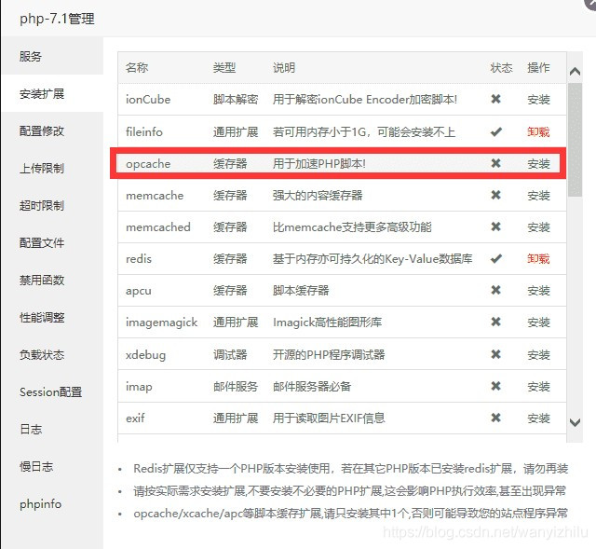The height and width of the screenshot is (549, 596).
Task: Click the X status icon for xdebug
Action: point(495,354)
